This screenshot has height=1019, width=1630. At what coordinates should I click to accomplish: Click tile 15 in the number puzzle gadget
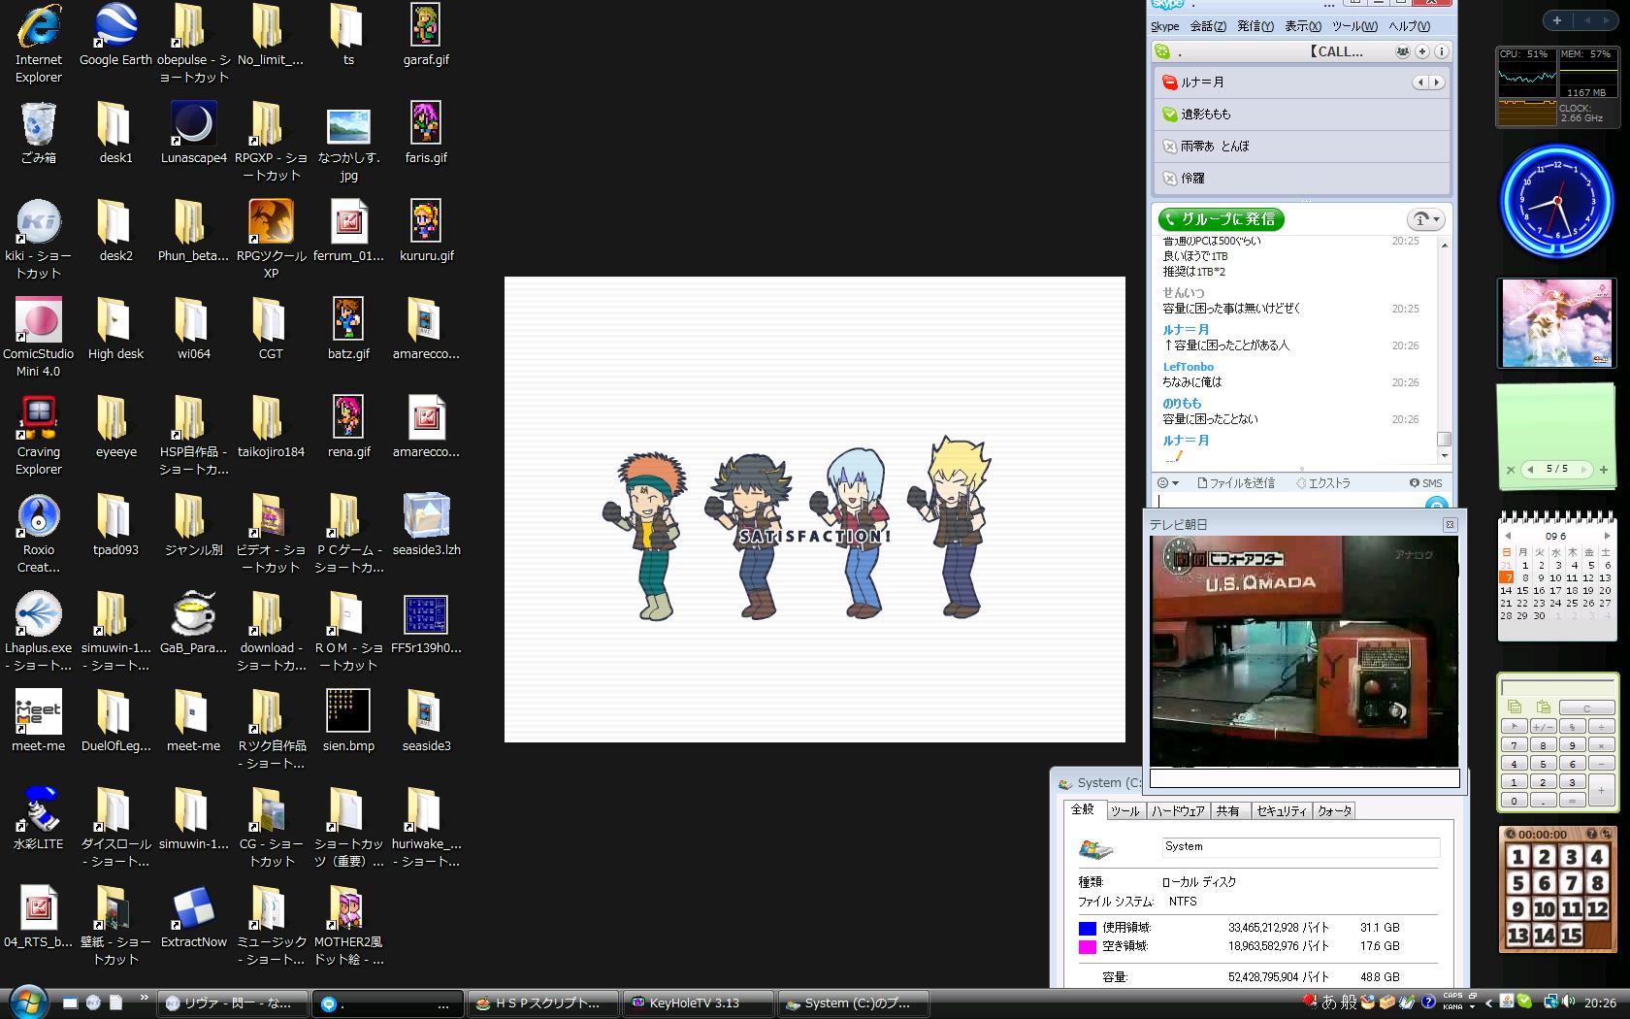point(1571,935)
